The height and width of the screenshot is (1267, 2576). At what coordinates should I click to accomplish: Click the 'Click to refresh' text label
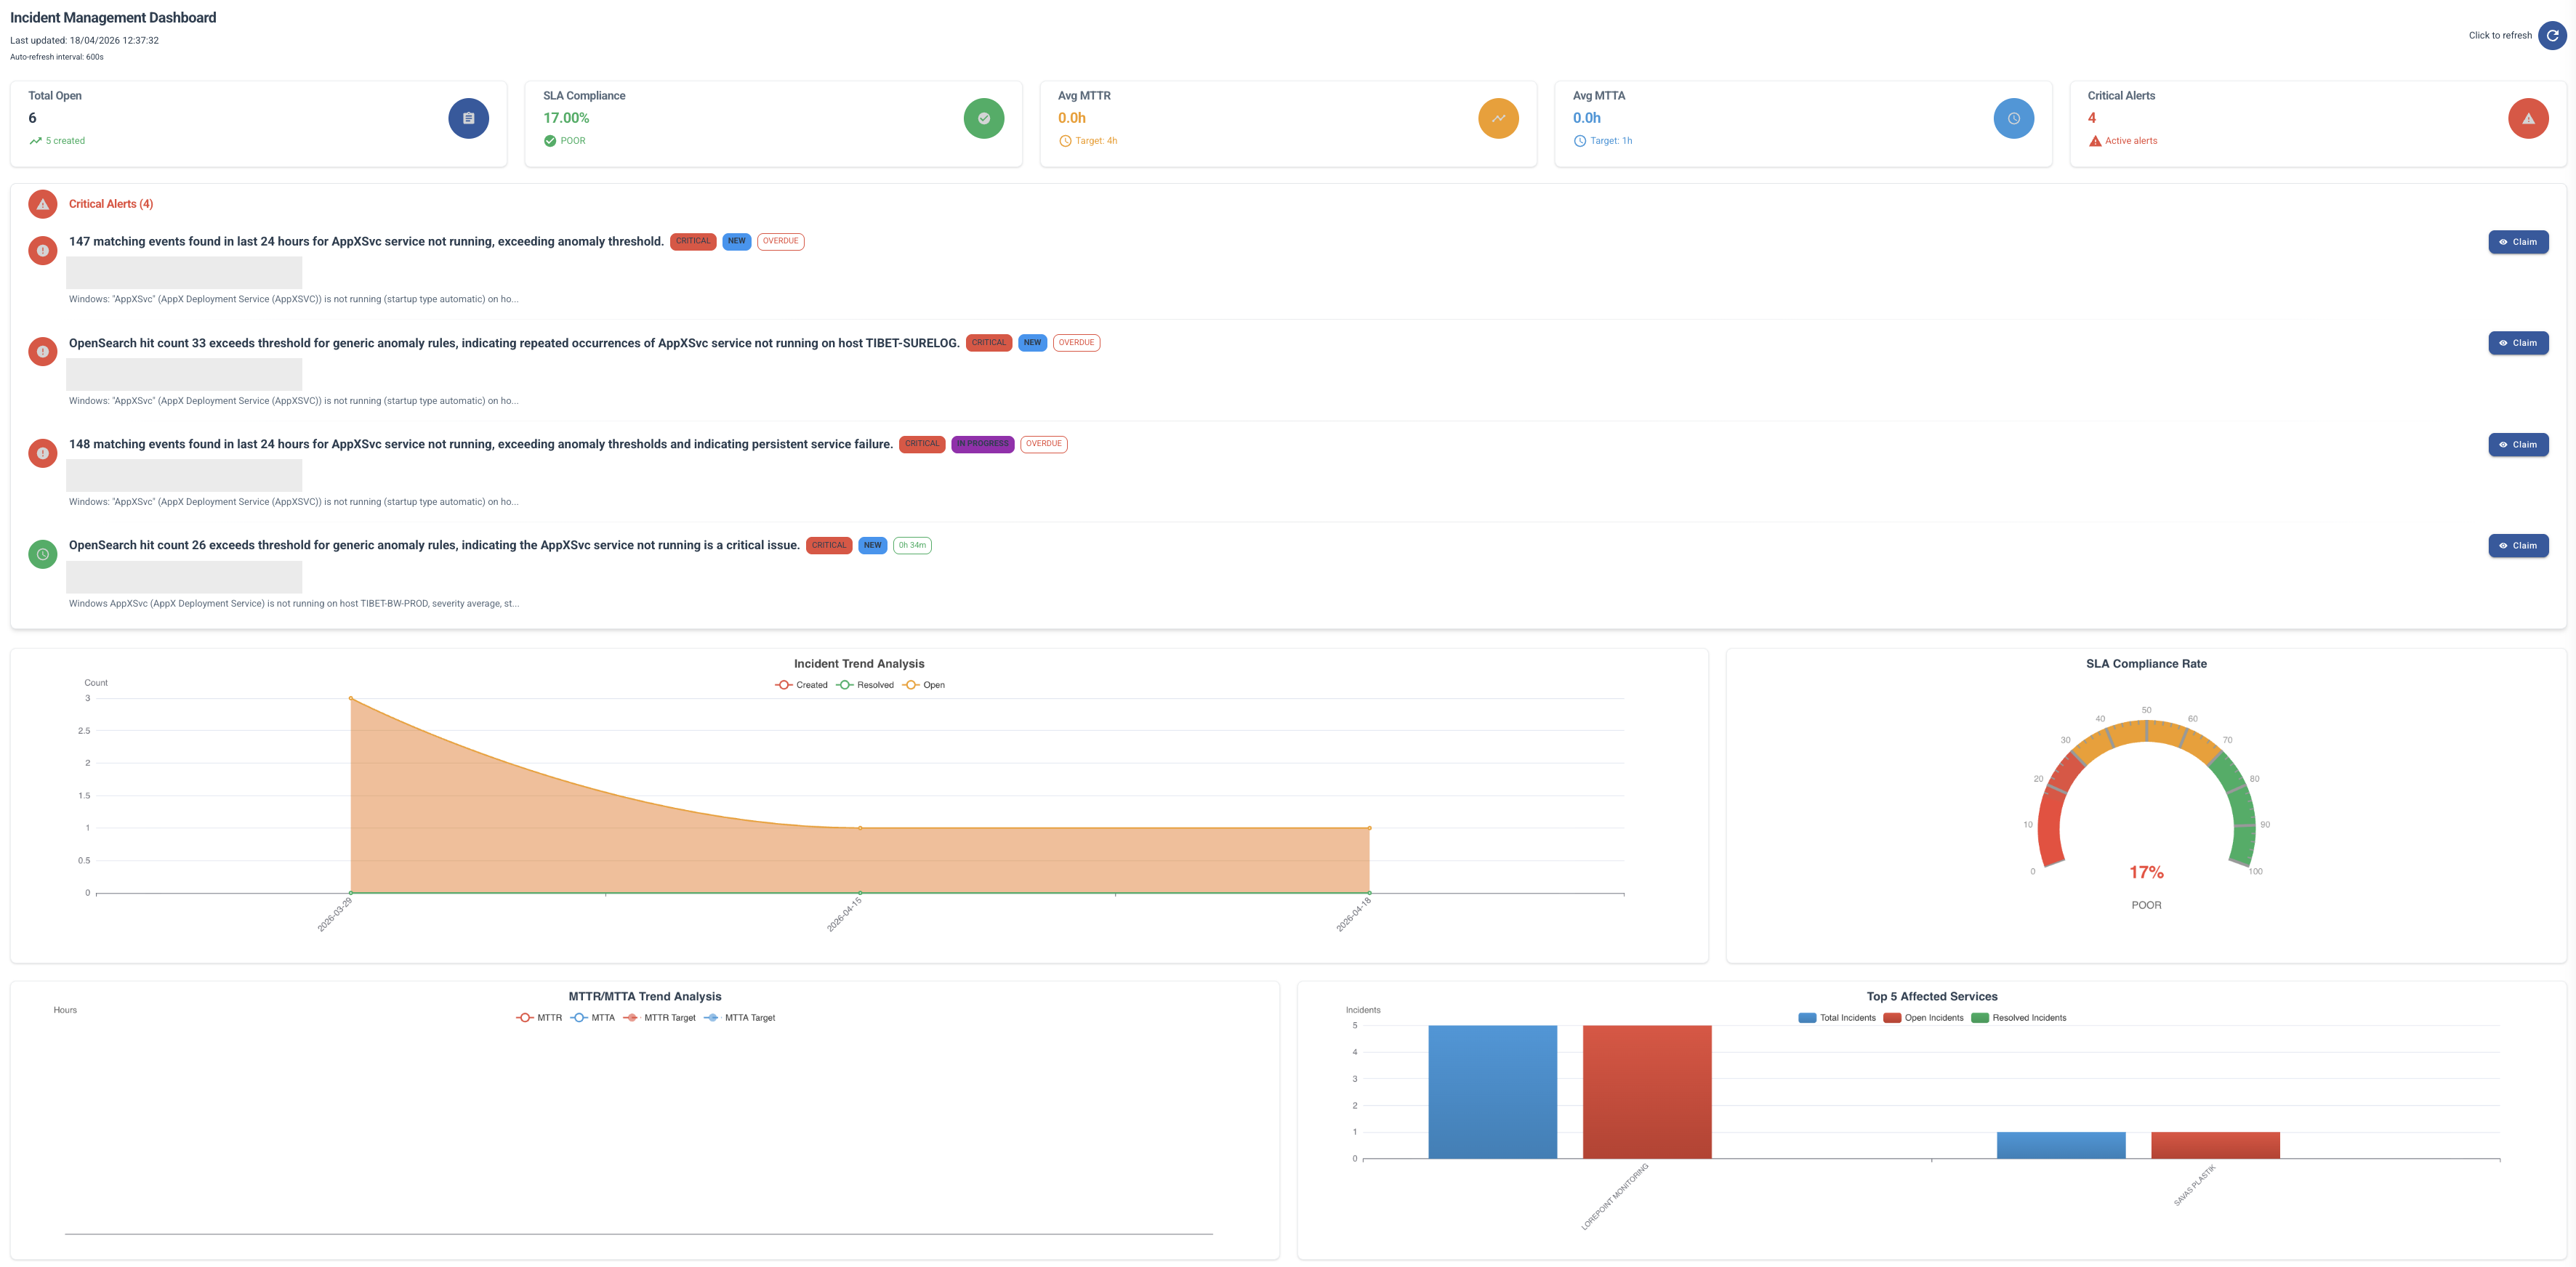(2498, 35)
